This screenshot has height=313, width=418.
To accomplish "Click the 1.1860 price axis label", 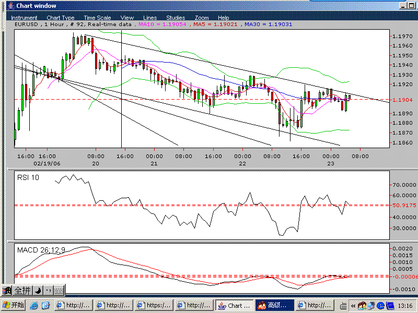I will click(x=402, y=142).
